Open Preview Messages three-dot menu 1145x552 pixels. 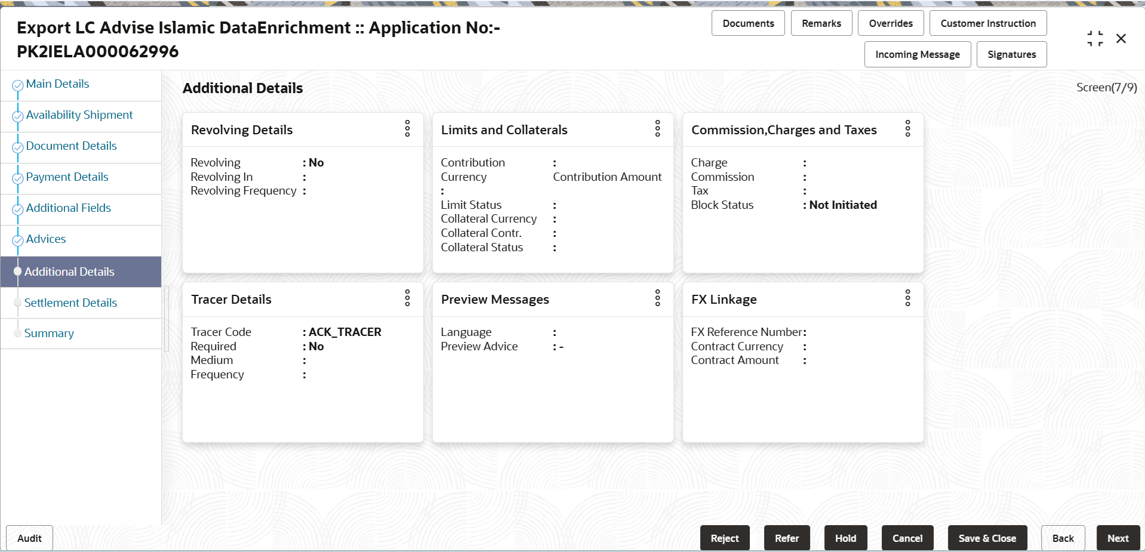point(657,298)
